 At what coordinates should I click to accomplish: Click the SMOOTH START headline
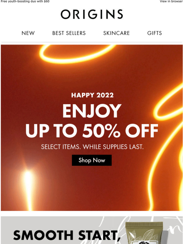67,235
